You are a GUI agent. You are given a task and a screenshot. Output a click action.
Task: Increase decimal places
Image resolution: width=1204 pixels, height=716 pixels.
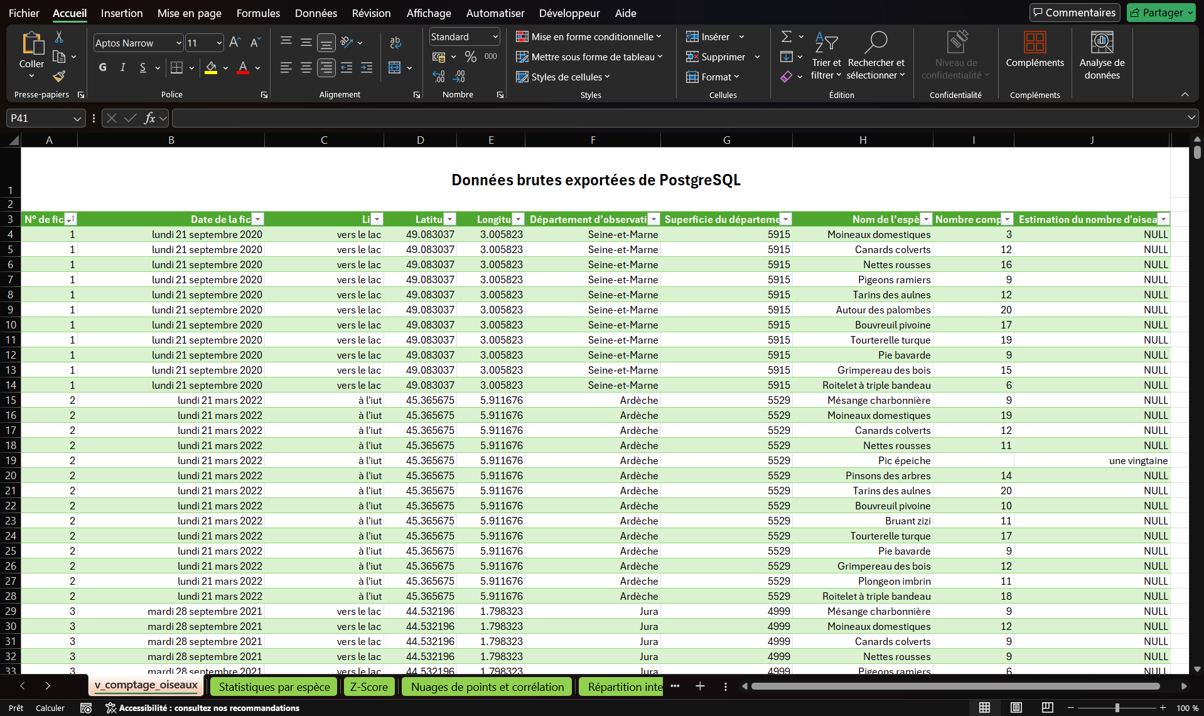(438, 77)
